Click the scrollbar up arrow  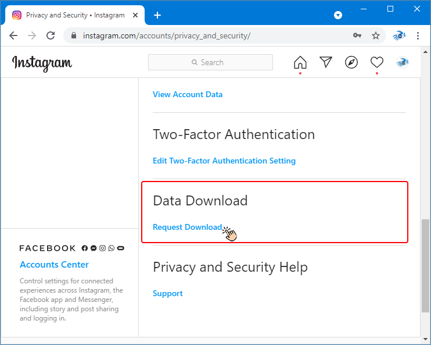click(425, 52)
